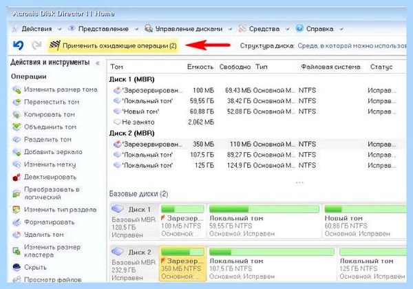
Task: Select Disk 1 'Зарезервирован' 100 МБ row
Action: coord(257,91)
